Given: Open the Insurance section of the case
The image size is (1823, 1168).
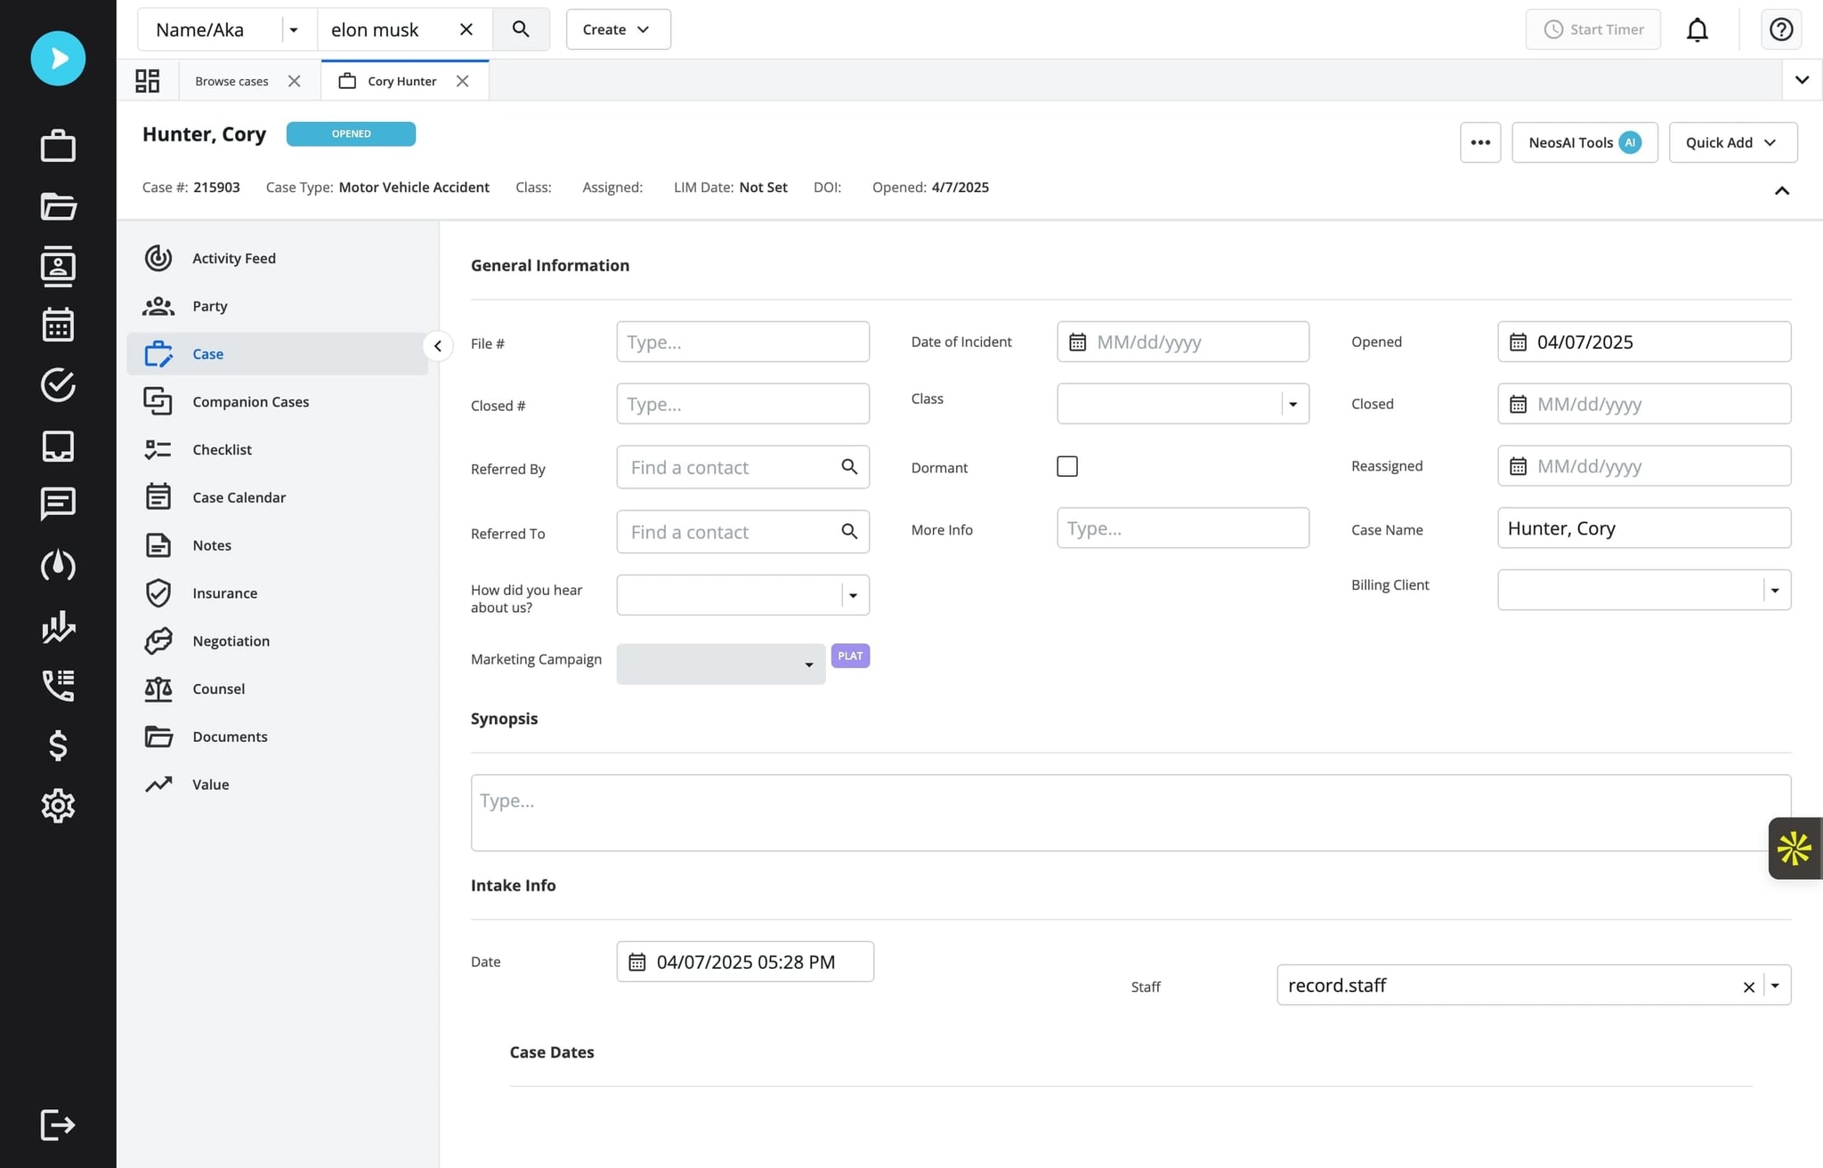Looking at the screenshot, I should [223, 592].
